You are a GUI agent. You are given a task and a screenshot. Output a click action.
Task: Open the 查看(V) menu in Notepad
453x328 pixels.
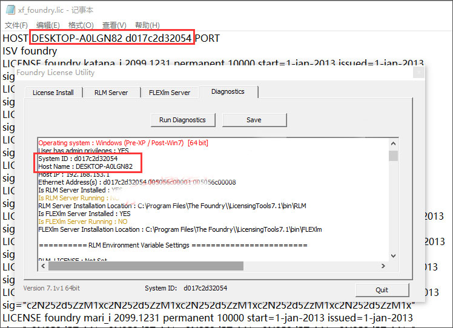point(114,25)
